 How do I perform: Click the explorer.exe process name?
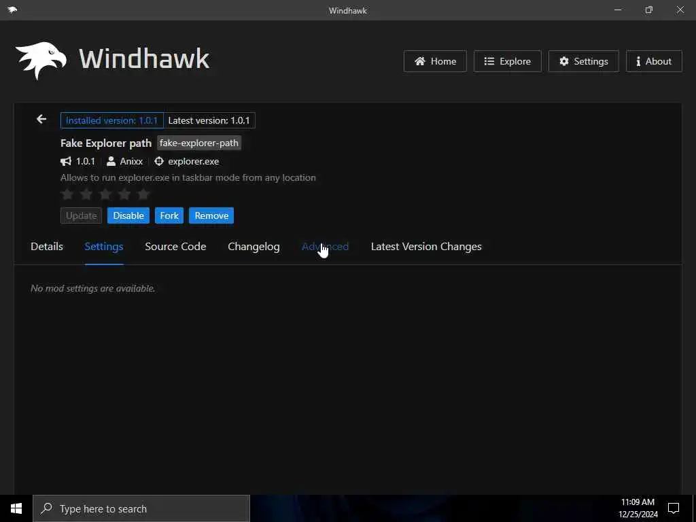tap(194, 161)
